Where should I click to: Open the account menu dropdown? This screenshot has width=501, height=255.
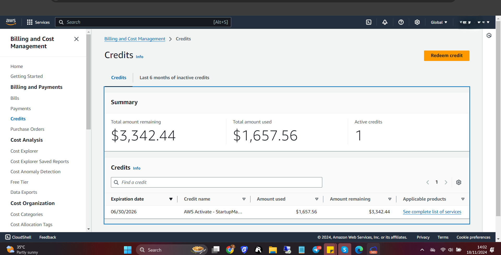click(474, 22)
